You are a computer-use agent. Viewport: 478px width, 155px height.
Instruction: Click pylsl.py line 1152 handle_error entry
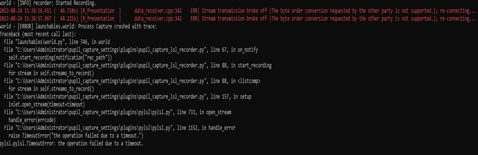(x=120, y=128)
